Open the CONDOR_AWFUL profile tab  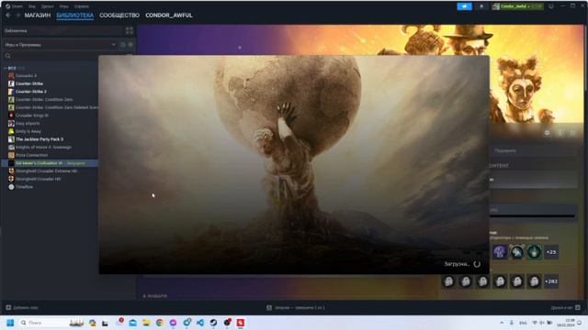point(169,16)
